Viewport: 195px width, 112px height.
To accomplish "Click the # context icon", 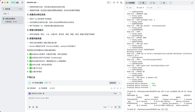I will click(33, 107).
